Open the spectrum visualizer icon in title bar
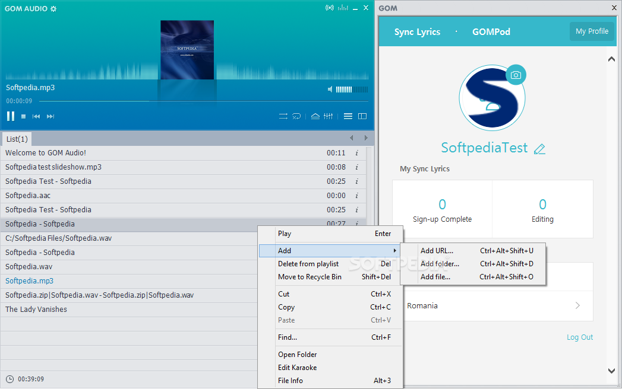Image resolution: width=622 pixels, height=389 pixels. coord(343,8)
